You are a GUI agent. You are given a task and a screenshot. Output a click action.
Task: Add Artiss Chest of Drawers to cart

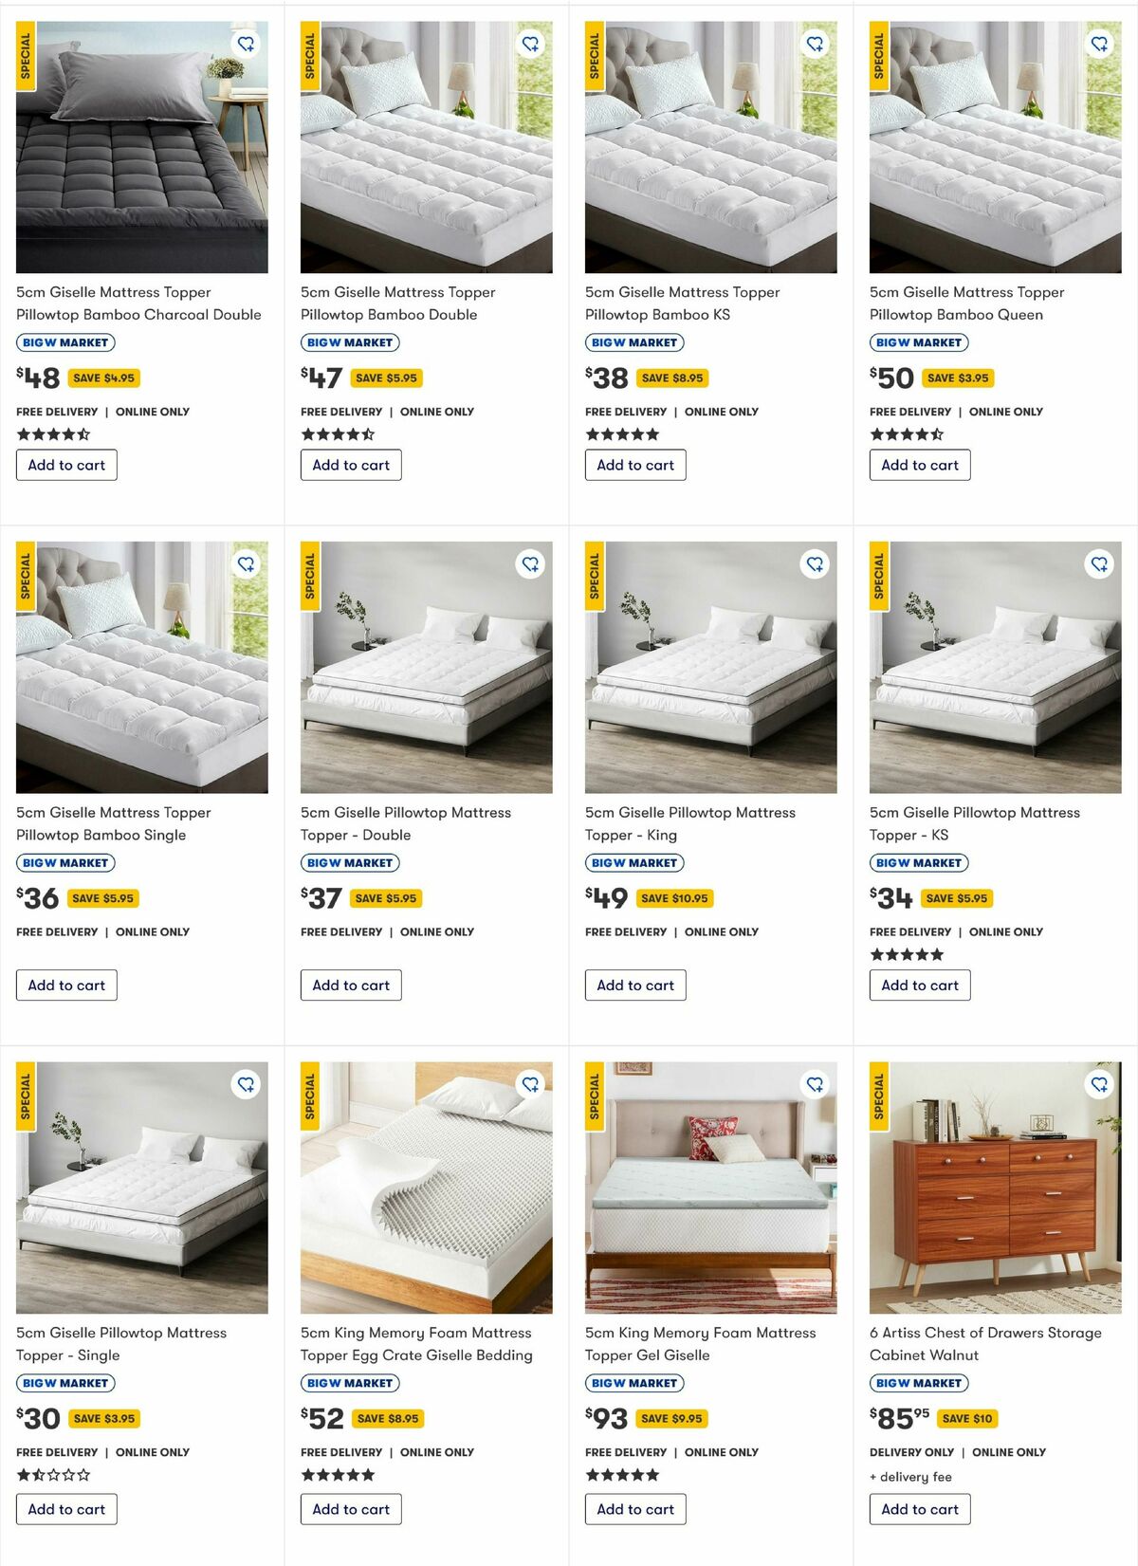[x=919, y=1509]
